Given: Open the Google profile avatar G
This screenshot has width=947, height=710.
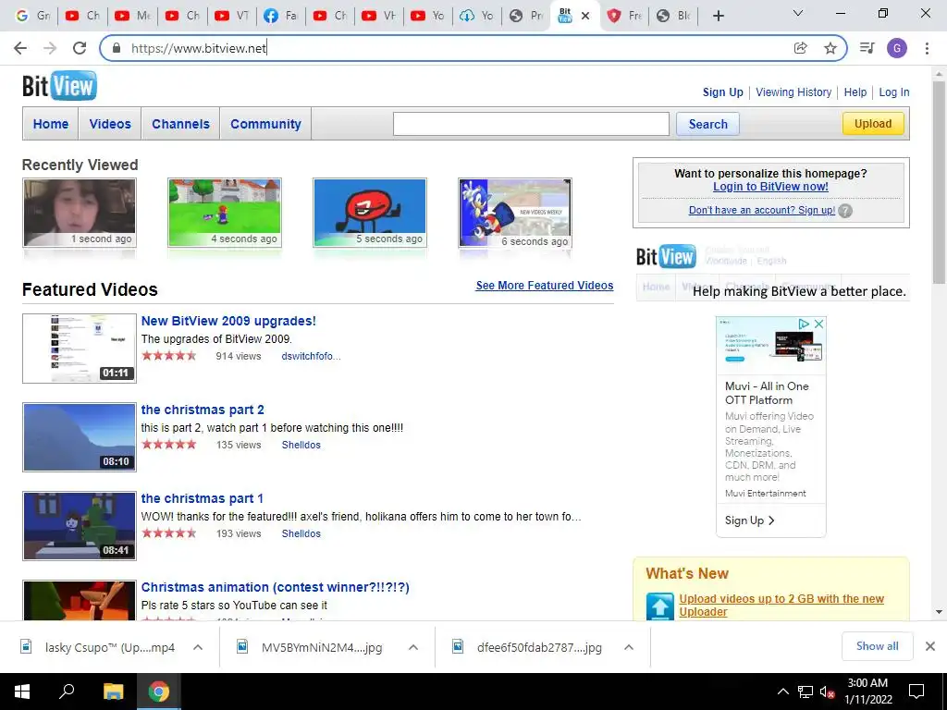Looking at the screenshot, I should click(897, 48).
